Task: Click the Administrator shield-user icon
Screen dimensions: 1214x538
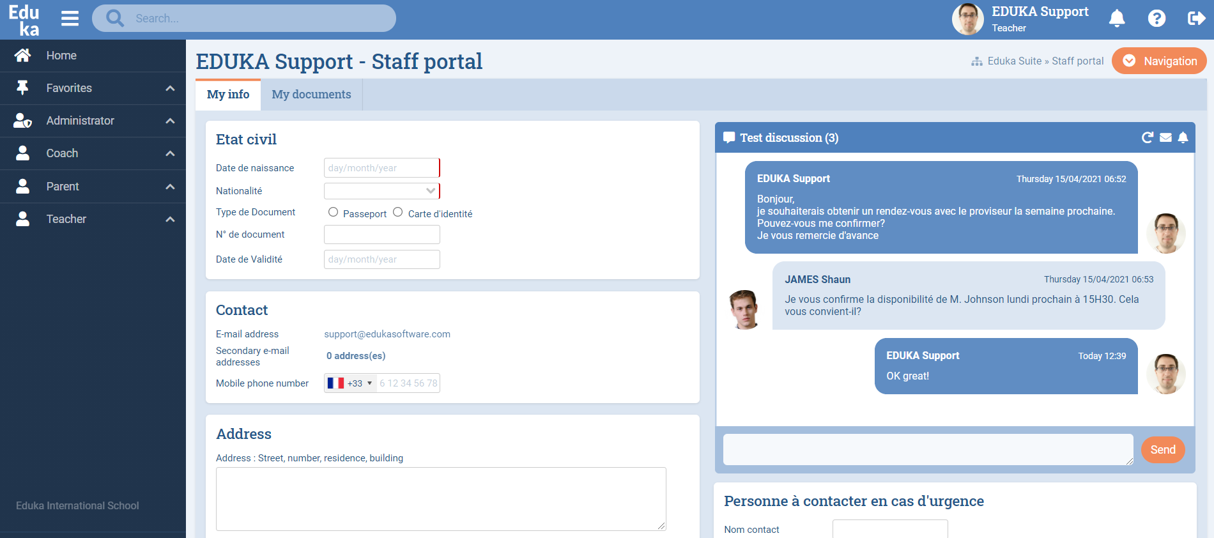Action: coord(22,121)
